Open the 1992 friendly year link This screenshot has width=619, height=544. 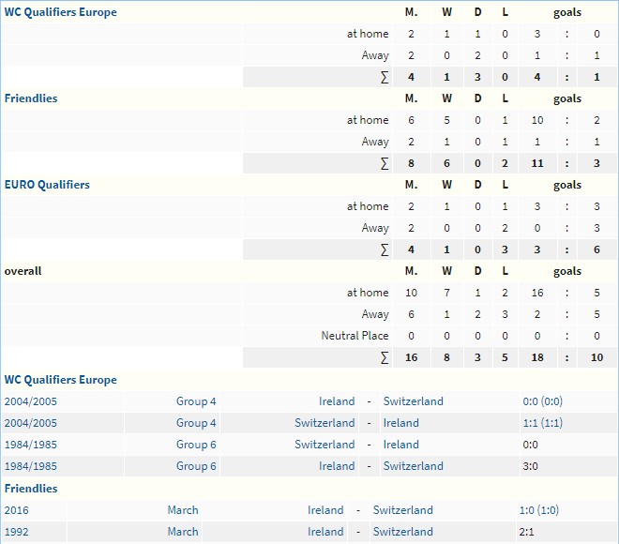point(17,532)
